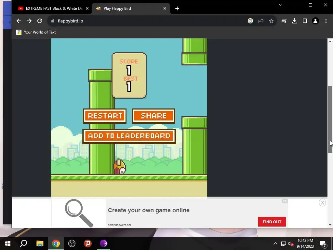Image resolution: width=333 pixels, height=250 pixels.
Task: Close the Play Flappy Bird tab
Action: (165, 8)
